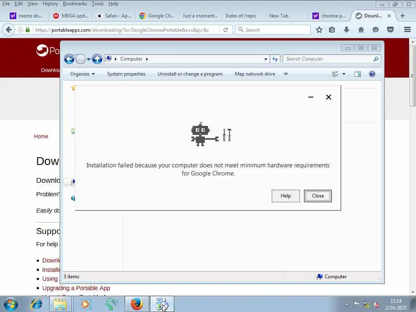
Task: Click Explorer up-level arrow button
Action: click(97, 59)
